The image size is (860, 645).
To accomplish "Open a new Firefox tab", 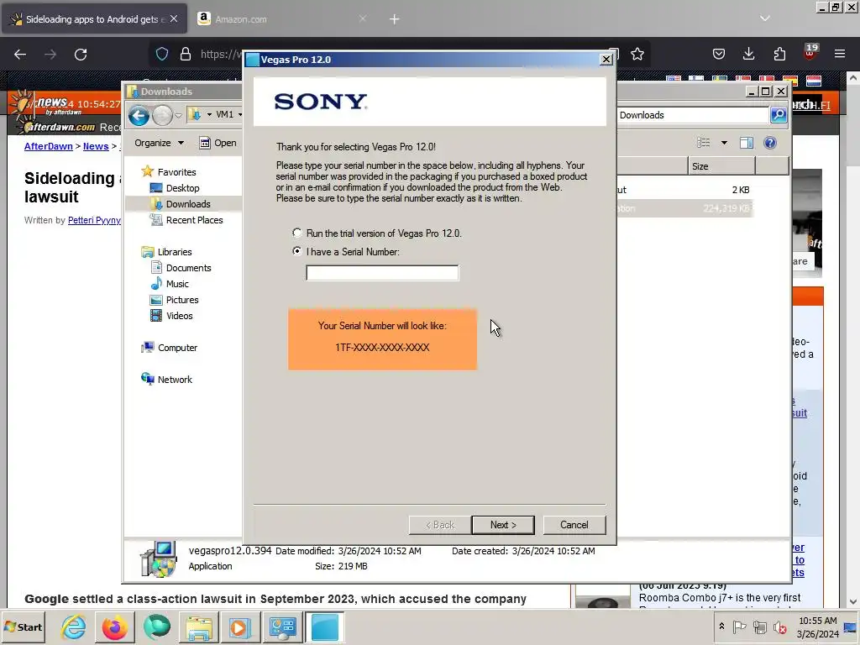I will click(x=395, y=19).
